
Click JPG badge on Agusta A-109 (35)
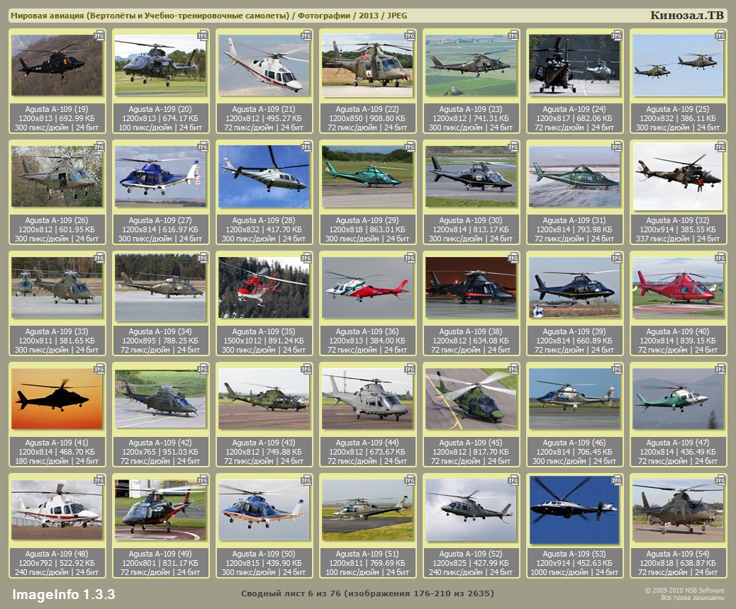[x=306, y=257]
